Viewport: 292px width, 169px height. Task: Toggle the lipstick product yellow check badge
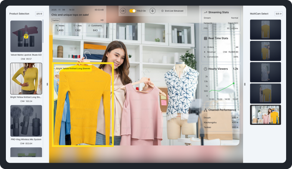[26, 36]
